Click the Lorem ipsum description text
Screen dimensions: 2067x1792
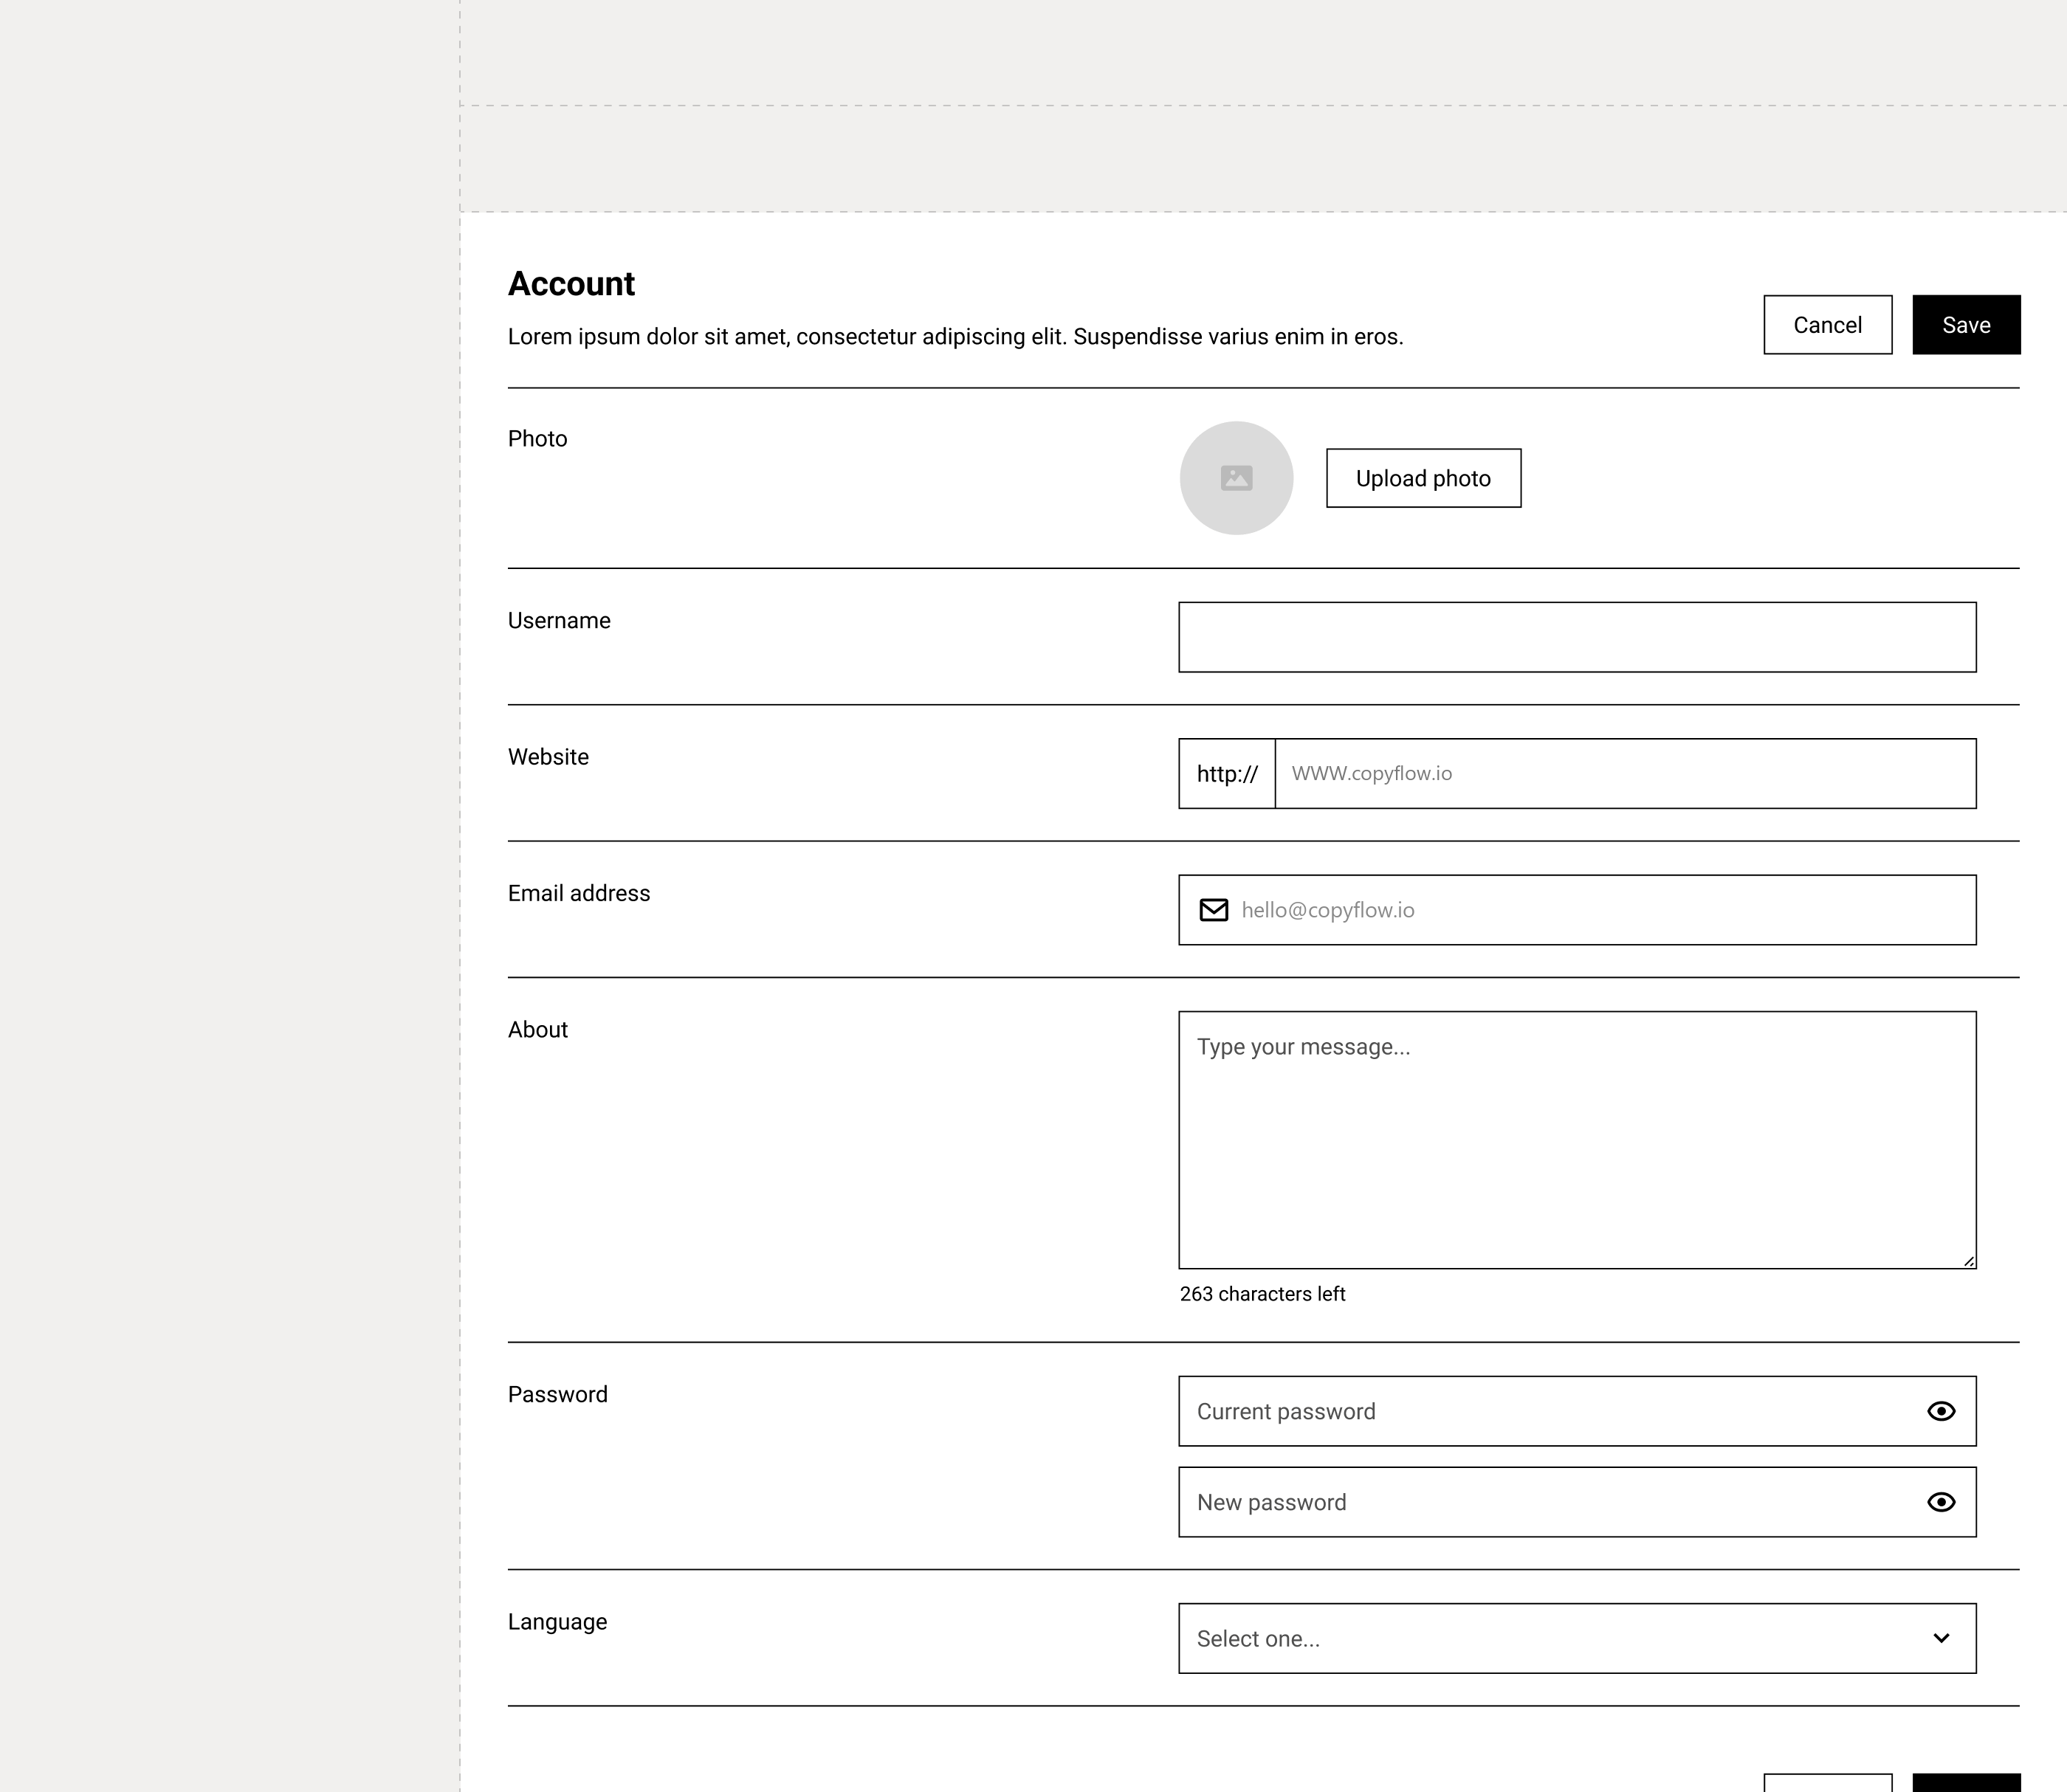(x=955, y=337)
